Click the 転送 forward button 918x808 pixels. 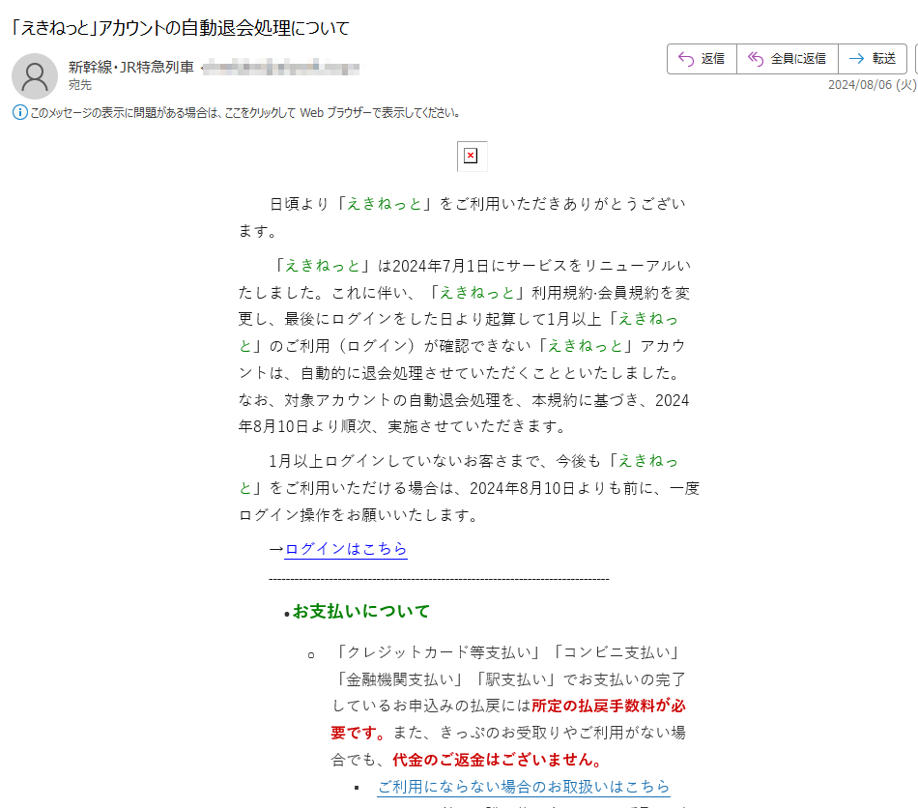[873, 59]
